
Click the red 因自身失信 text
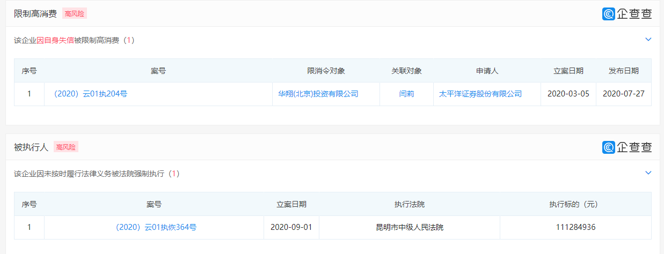coord(55,40)
